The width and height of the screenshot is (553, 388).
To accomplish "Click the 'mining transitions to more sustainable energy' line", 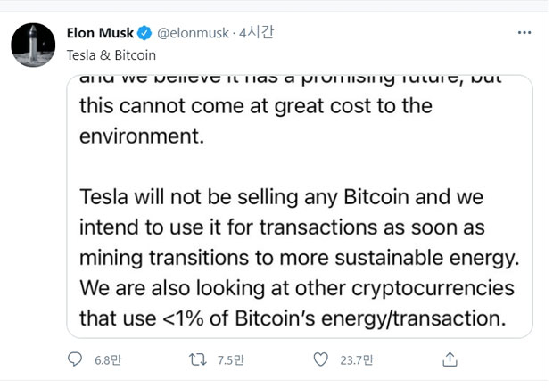I will (300, 258).
